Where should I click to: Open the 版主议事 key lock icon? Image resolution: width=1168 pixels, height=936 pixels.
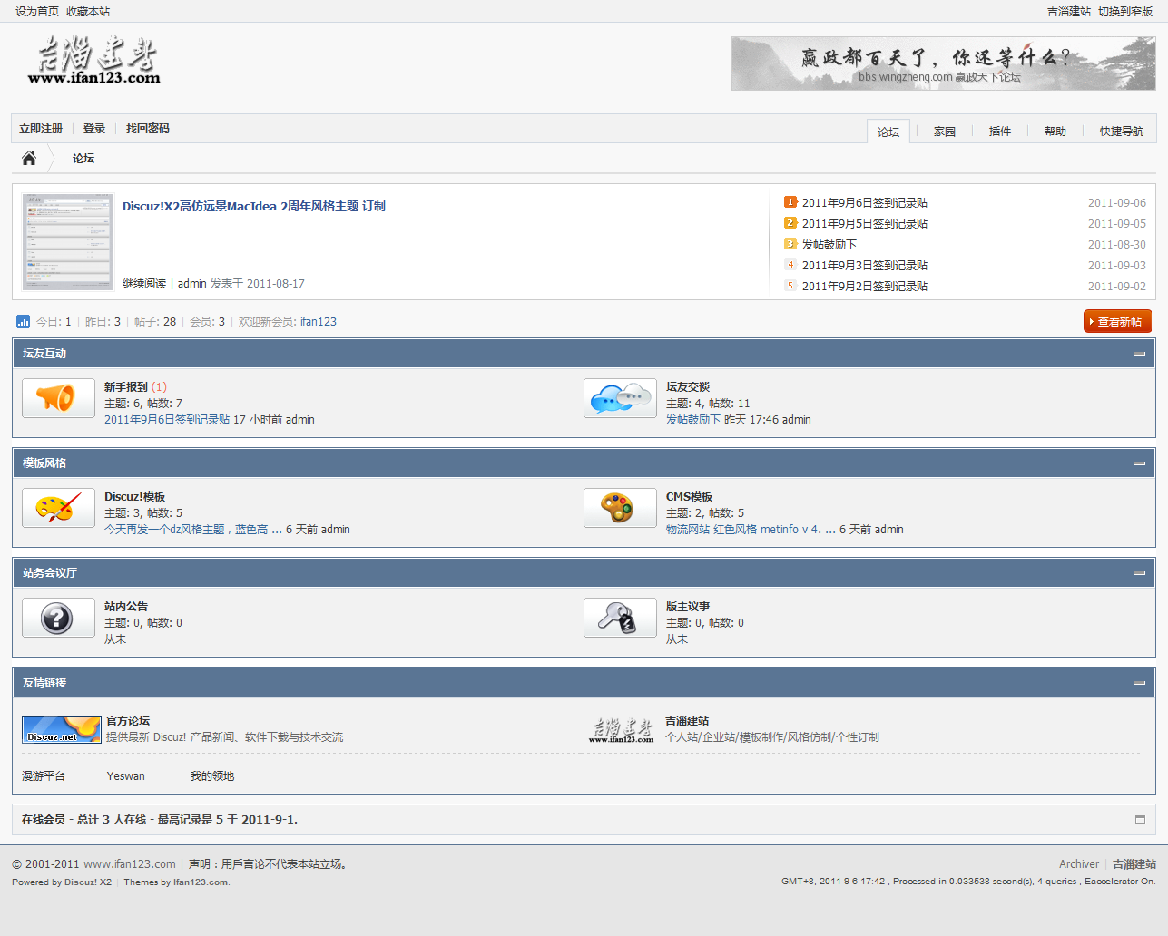tap(620, 618)
